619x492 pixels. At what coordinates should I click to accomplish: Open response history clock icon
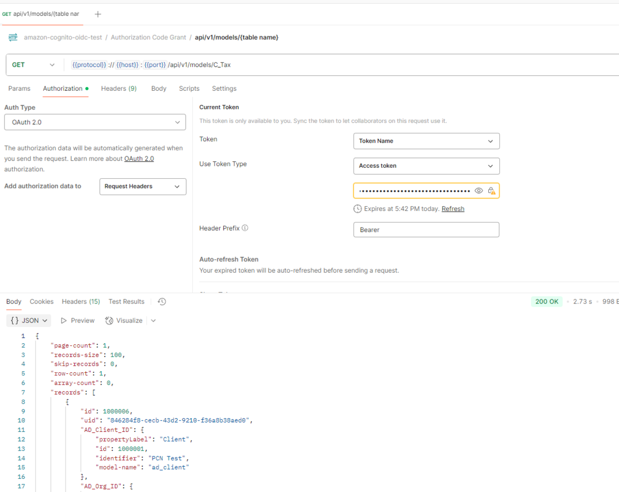point(162,302)
